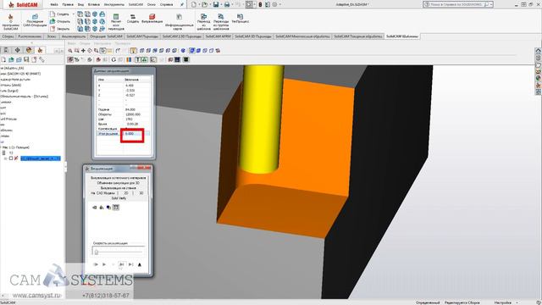Click Визуализация на станке button
Viewport: 542px width, 305px height.
coord(119,188)
